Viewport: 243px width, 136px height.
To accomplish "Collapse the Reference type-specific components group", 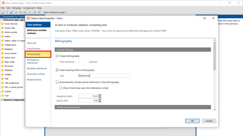I will (x=2, y=20).
